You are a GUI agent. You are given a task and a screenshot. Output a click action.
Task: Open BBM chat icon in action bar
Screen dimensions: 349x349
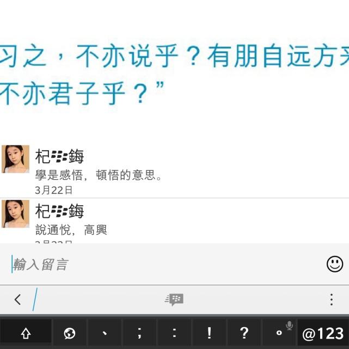pyautogui.click(x=174, y=299)
